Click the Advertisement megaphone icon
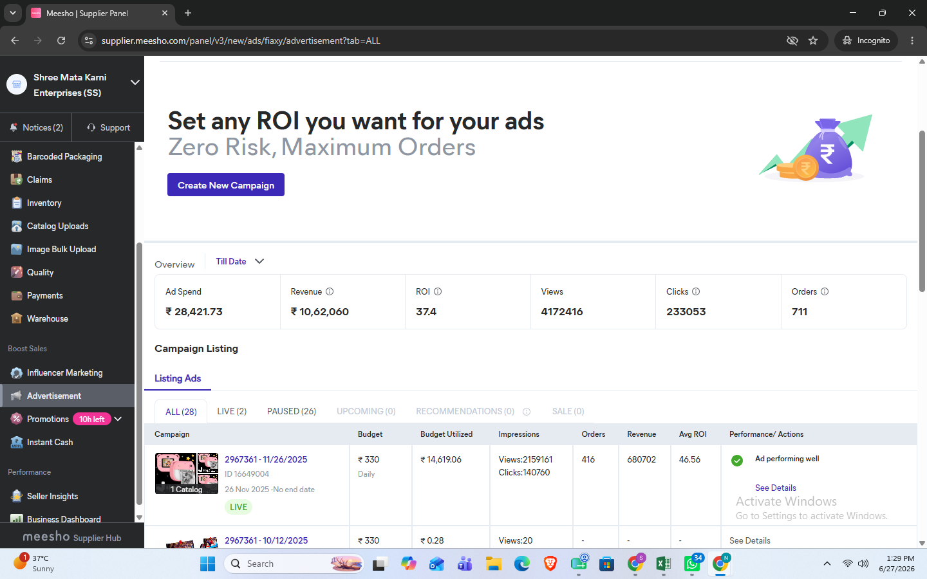This screenshot has width=927, height=579. click(x=17, y=396)
